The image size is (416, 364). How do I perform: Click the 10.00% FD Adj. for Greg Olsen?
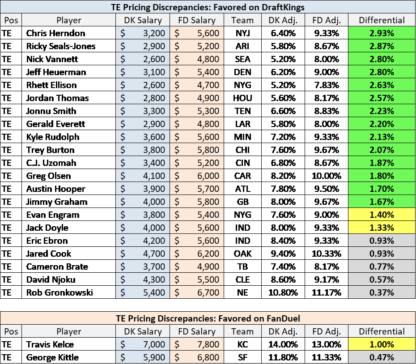(x=327, y=176)
